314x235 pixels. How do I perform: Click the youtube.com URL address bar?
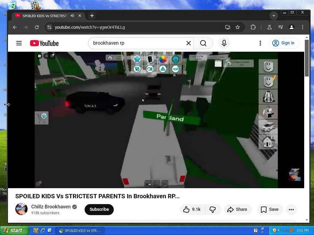pyautogui.click(x=136, y=27)
